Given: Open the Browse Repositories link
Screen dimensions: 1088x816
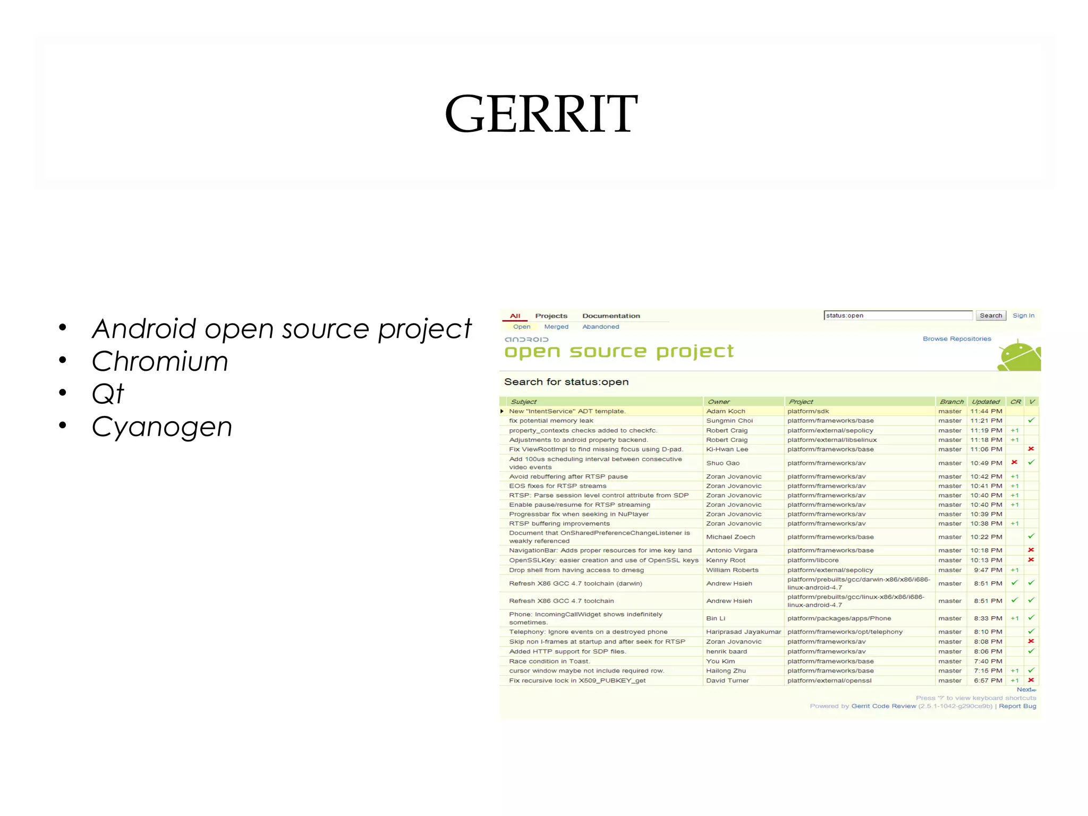Looking at the screenshot, I should [957, 339].
